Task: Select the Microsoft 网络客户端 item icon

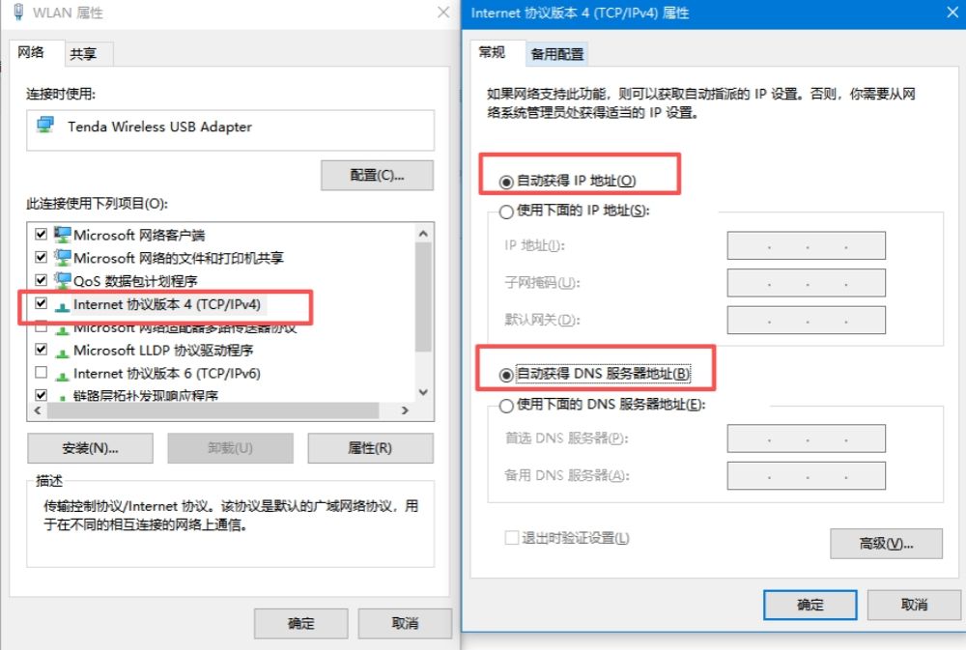Action: (62, 234)
